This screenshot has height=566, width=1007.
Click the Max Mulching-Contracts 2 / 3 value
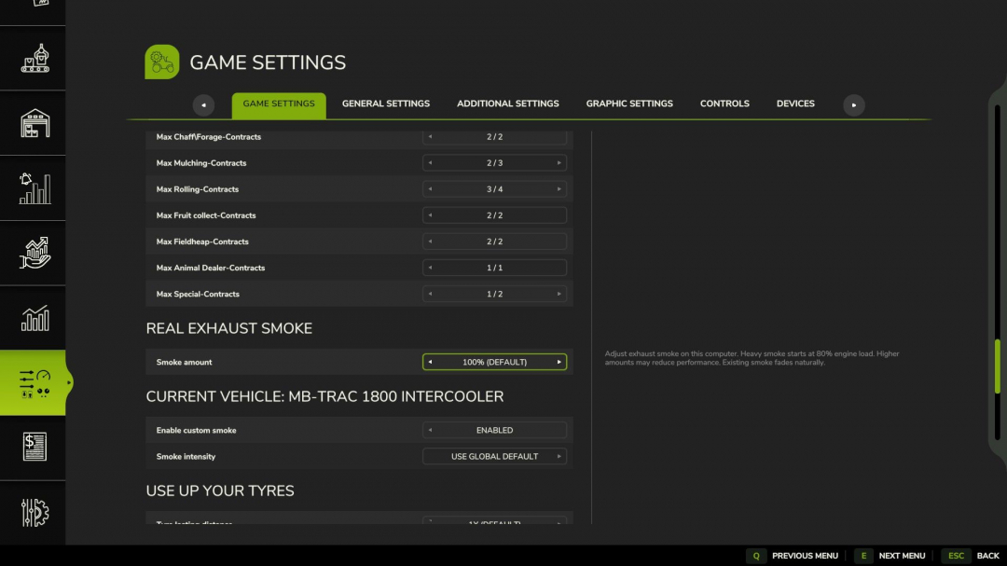click(494, 163)
